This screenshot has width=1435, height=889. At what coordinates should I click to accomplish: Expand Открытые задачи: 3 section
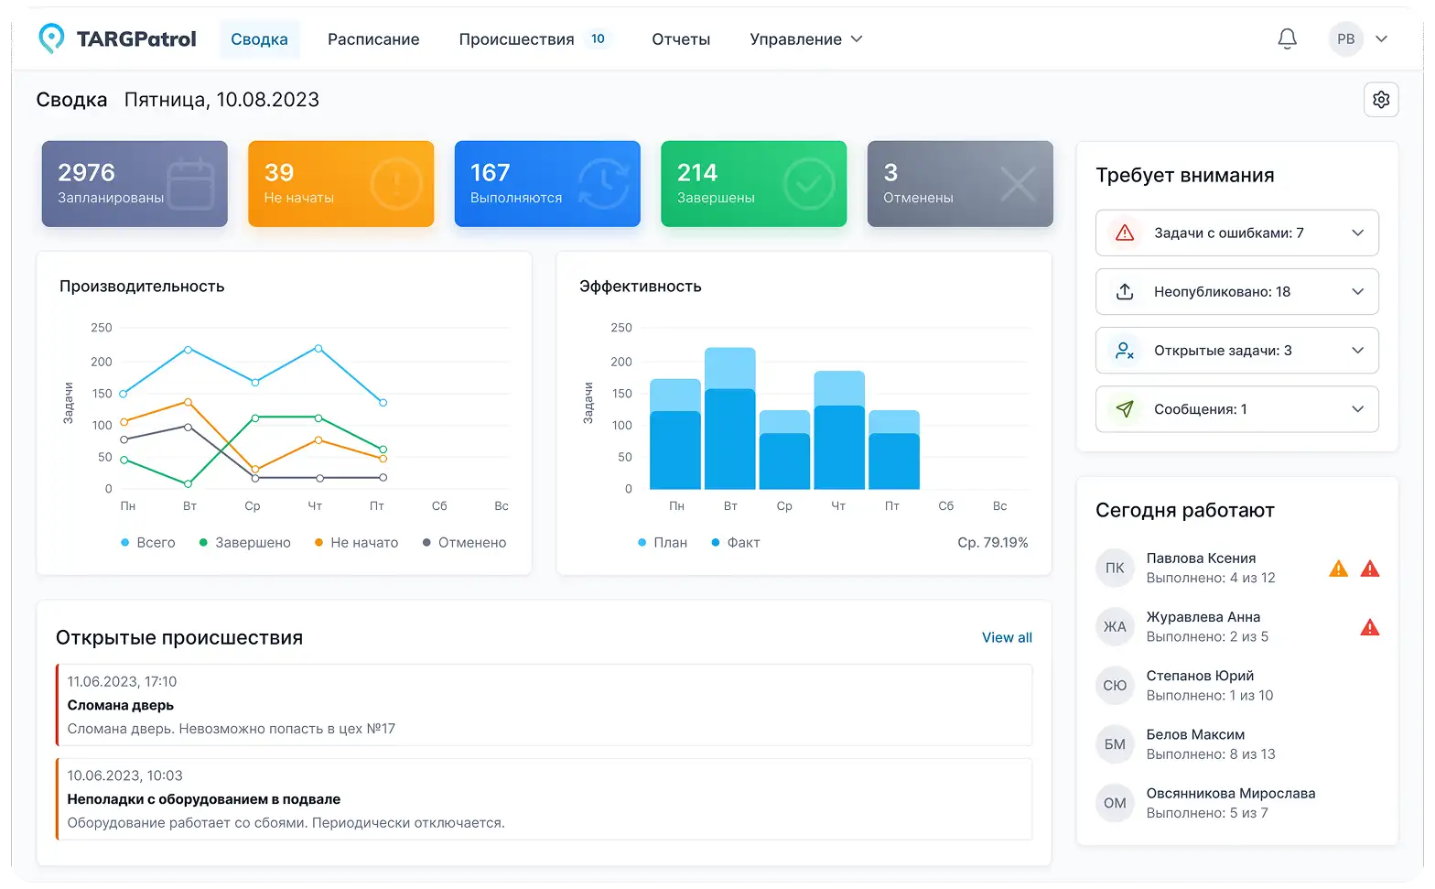(x=1236, y=351)
